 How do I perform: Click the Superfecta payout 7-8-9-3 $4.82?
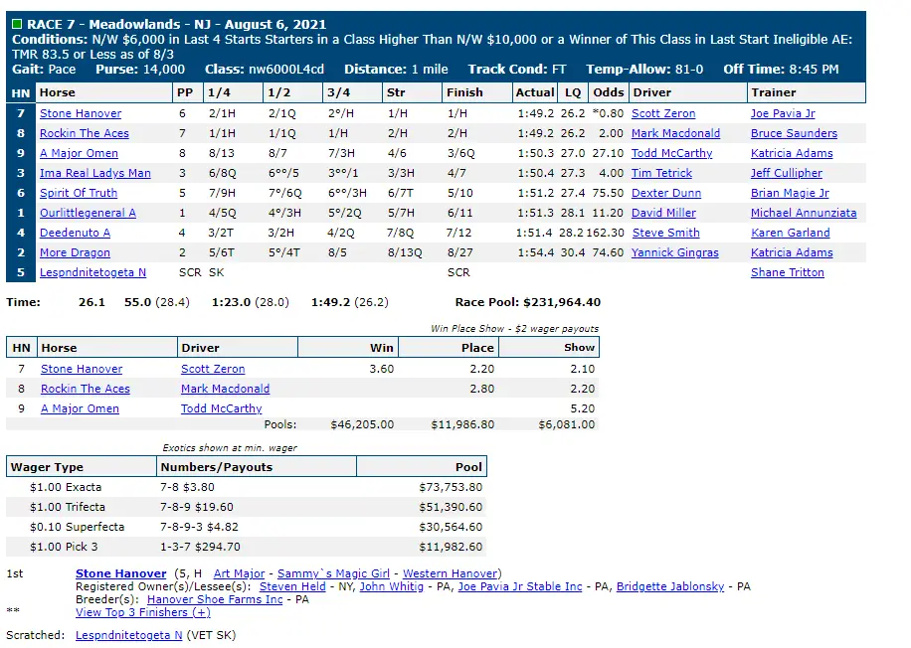[x=199, y=527]
